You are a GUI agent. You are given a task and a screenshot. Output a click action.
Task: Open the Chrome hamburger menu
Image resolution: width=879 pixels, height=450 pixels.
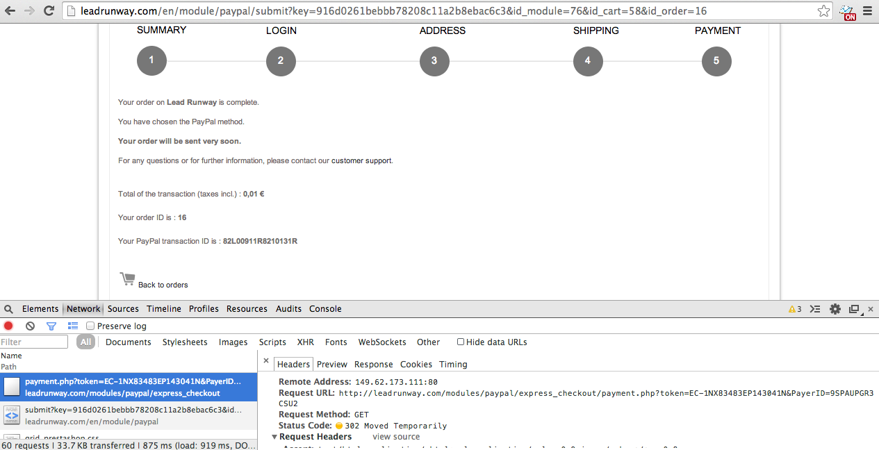pyautogui.click(x=867, y=11)
